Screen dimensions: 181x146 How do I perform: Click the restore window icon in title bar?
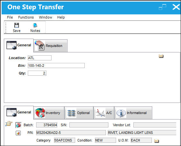[x=162, y=7]
